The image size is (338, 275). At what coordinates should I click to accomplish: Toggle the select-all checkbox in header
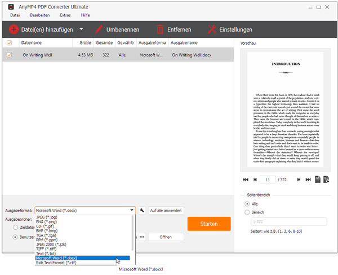9,43
